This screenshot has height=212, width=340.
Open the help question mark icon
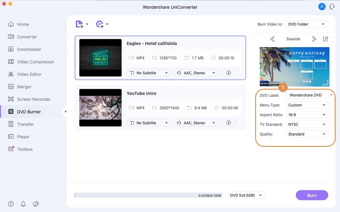coord(11,204)
